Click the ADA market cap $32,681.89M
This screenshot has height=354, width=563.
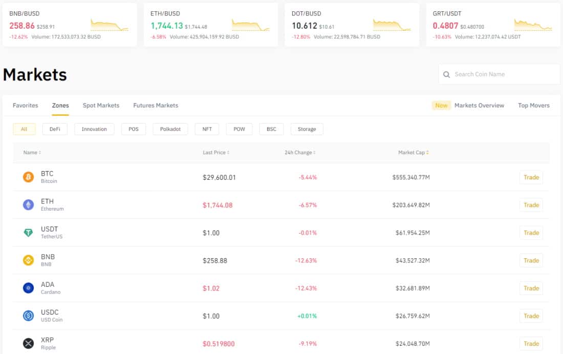click(413, 288)
